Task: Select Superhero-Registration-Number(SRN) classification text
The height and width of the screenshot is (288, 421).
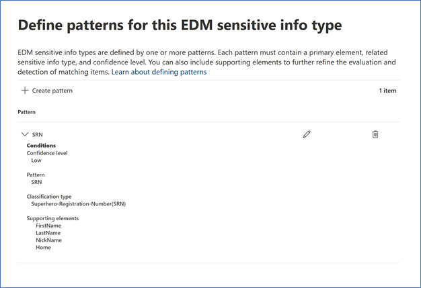Action: tap(79, 204)
